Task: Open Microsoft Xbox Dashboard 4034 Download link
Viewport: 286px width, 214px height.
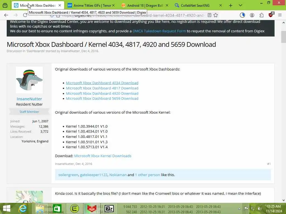Action: pyautogui.click(x=102, y=83)
